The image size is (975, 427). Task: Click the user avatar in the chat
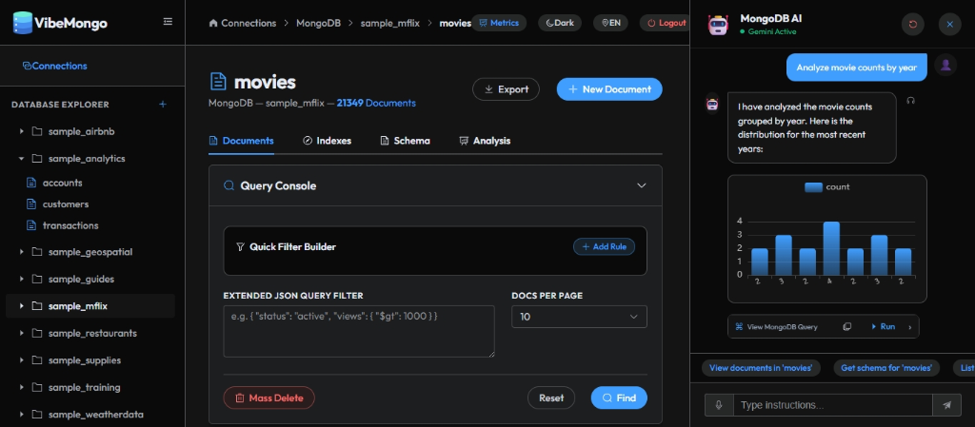click(x=945, y=66)
